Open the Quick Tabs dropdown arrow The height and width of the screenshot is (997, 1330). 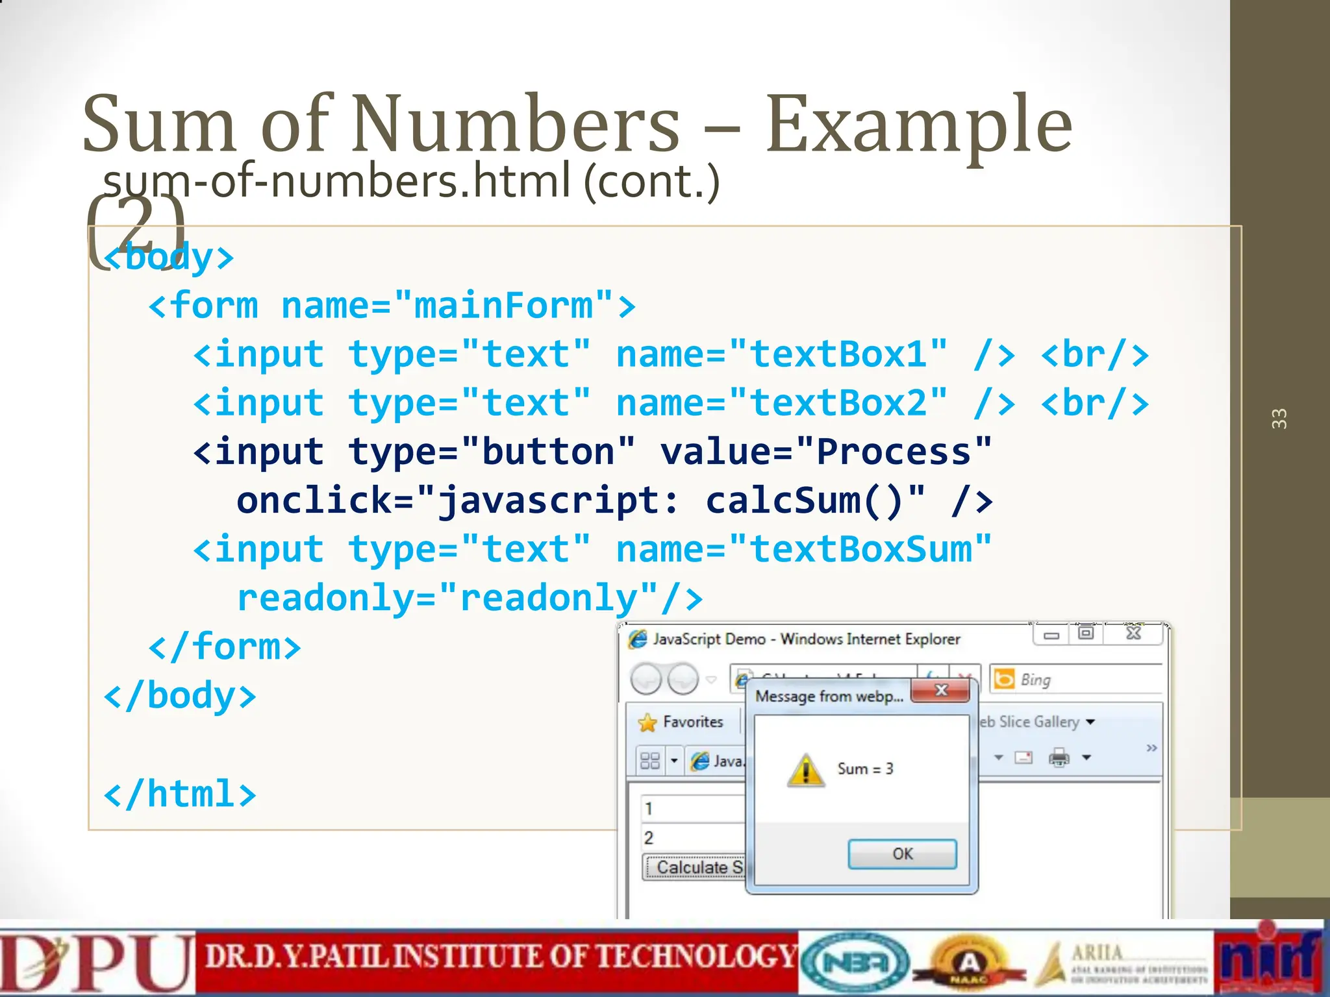[x=674, y=760]
